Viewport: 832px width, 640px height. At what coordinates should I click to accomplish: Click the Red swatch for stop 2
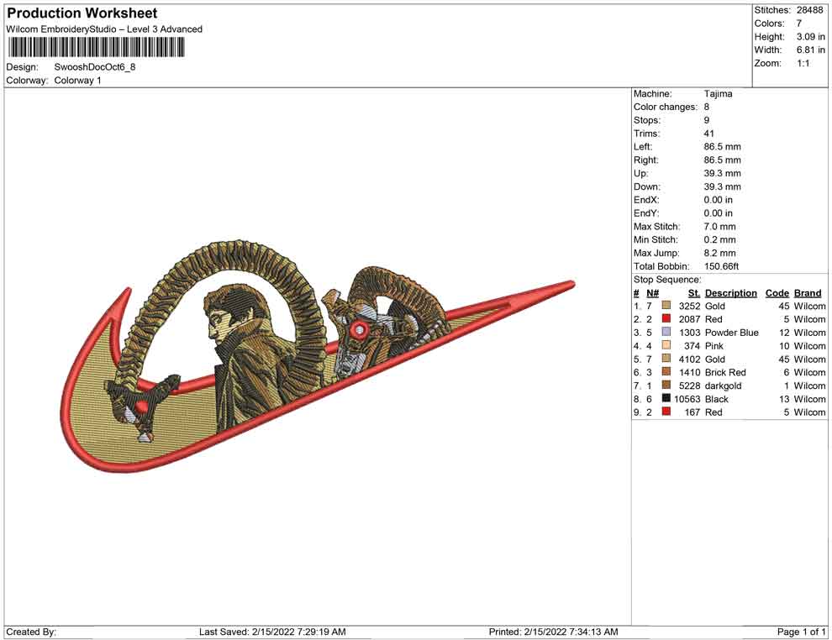click(666, 318)
